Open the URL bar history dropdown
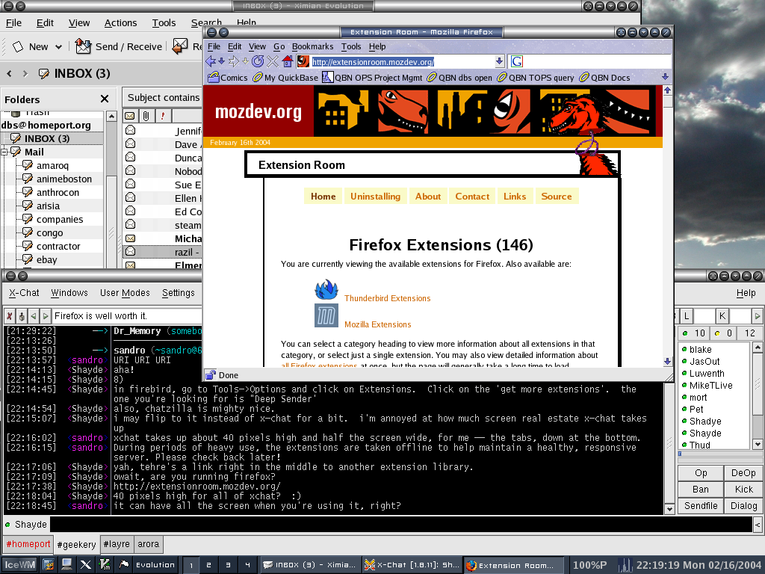Screen dimensions: 765x574 click(x=499, y=61)
